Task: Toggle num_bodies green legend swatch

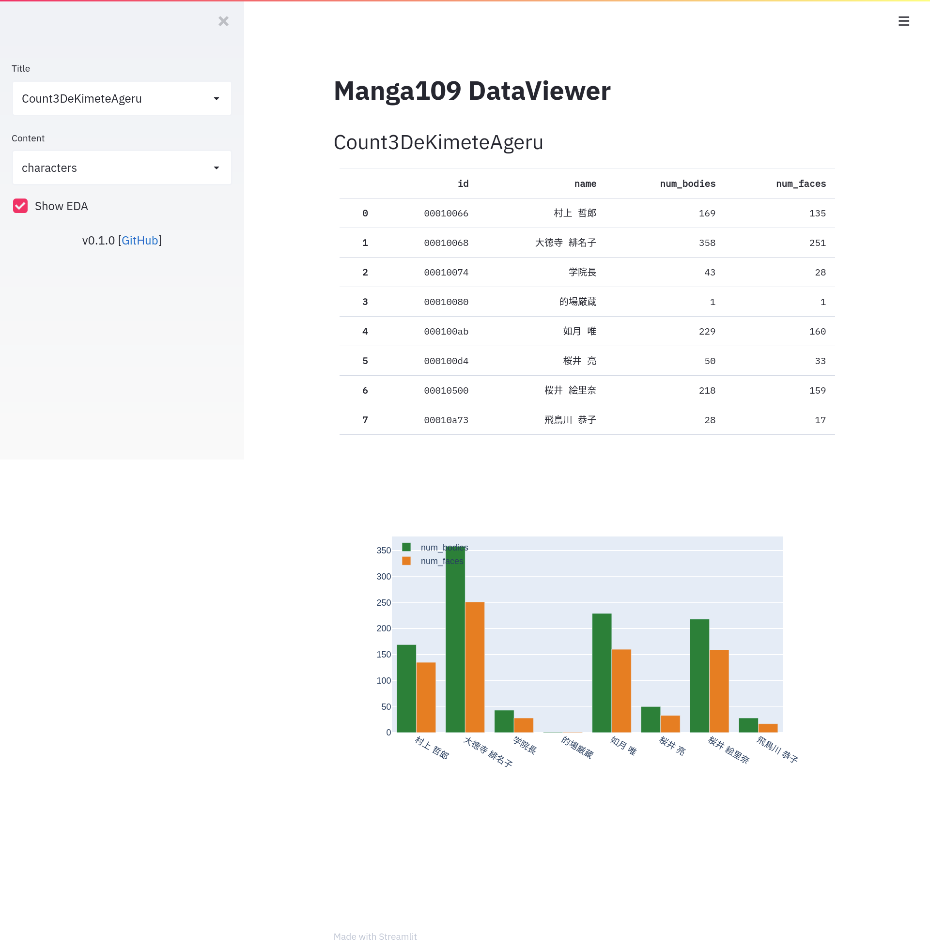Action: (406, 547)
